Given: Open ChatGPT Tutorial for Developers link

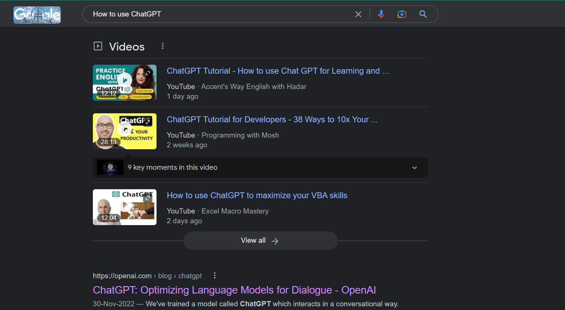Looking at the screenshot, I should (x=272, y=120).
